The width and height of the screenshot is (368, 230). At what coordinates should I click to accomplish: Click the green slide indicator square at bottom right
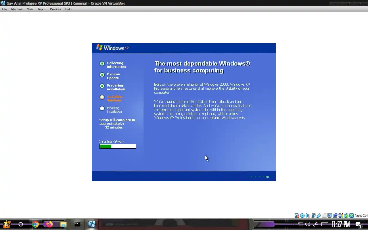click(267, 177)
